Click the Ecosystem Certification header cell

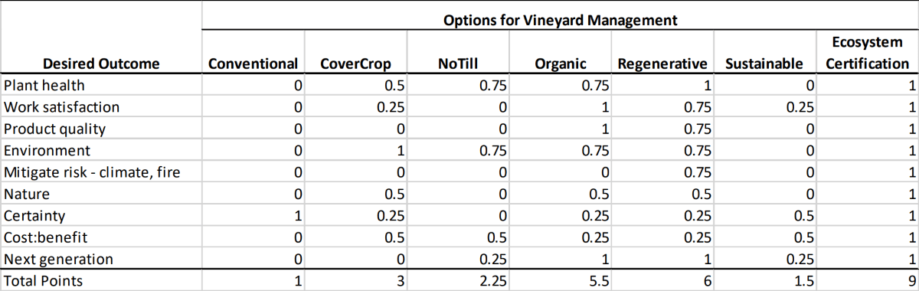[867, 54]
